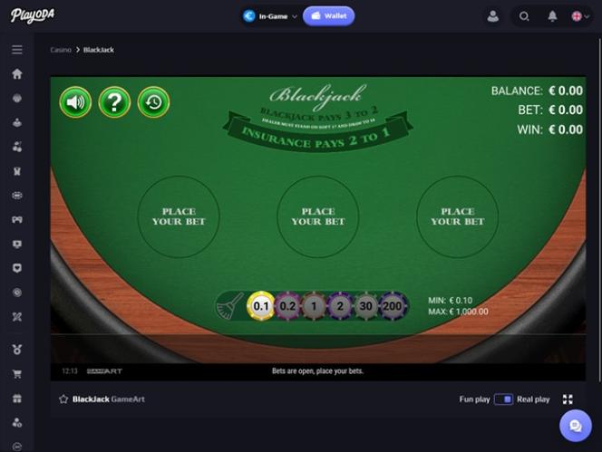602x452 pixels.
Task: Open the live chat bubble
Action: (576, 426)
